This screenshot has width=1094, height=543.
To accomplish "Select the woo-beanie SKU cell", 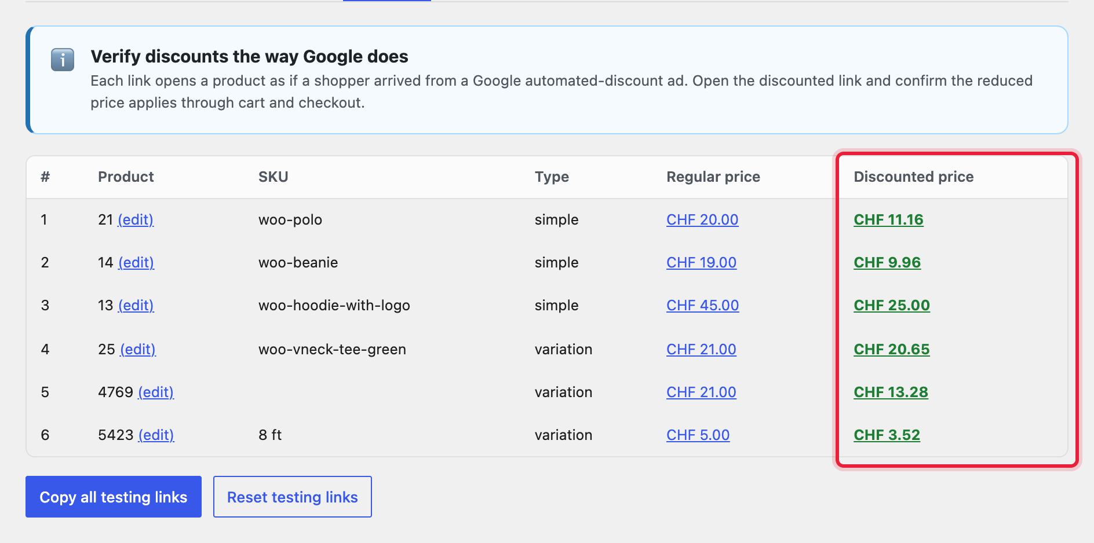I will (x=298, y=263).
